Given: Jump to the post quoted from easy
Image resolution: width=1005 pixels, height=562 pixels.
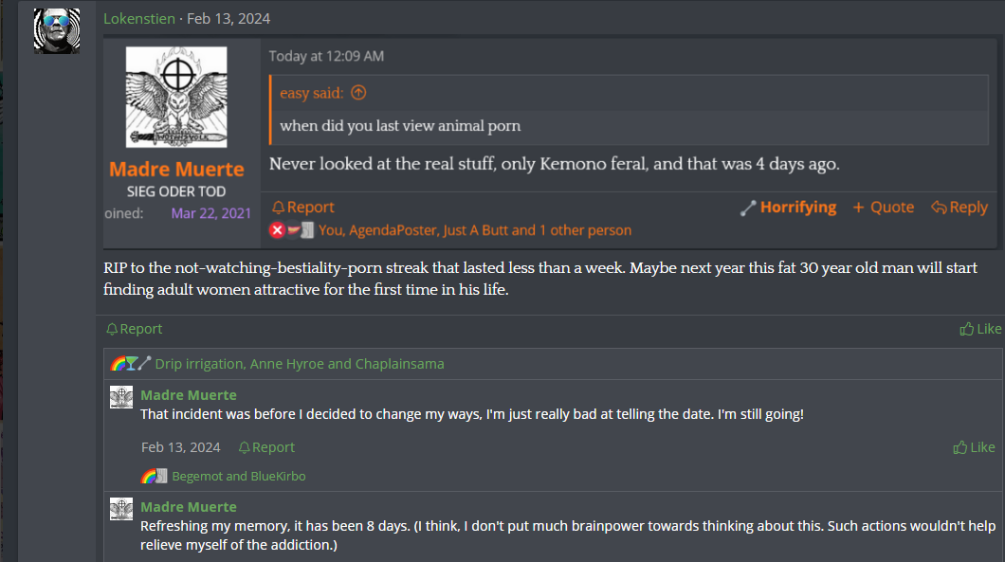Looking at the screenshot, I should tap(359, 93).
